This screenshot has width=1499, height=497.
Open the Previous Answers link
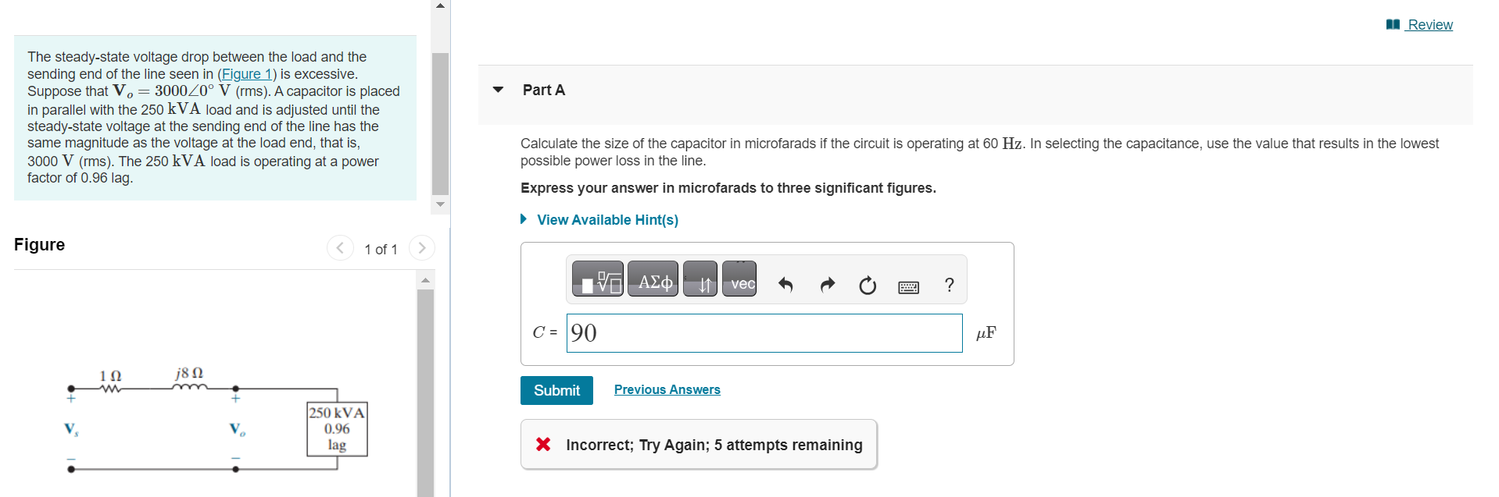667,389
